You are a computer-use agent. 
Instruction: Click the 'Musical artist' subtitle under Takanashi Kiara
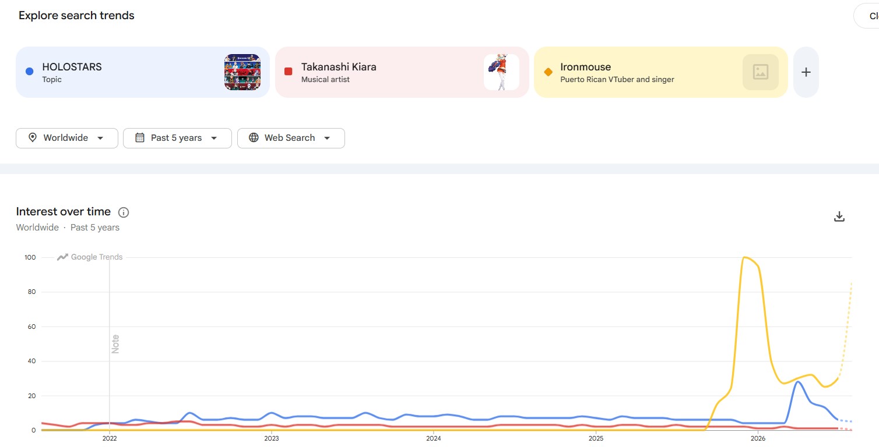click(325, 80)
